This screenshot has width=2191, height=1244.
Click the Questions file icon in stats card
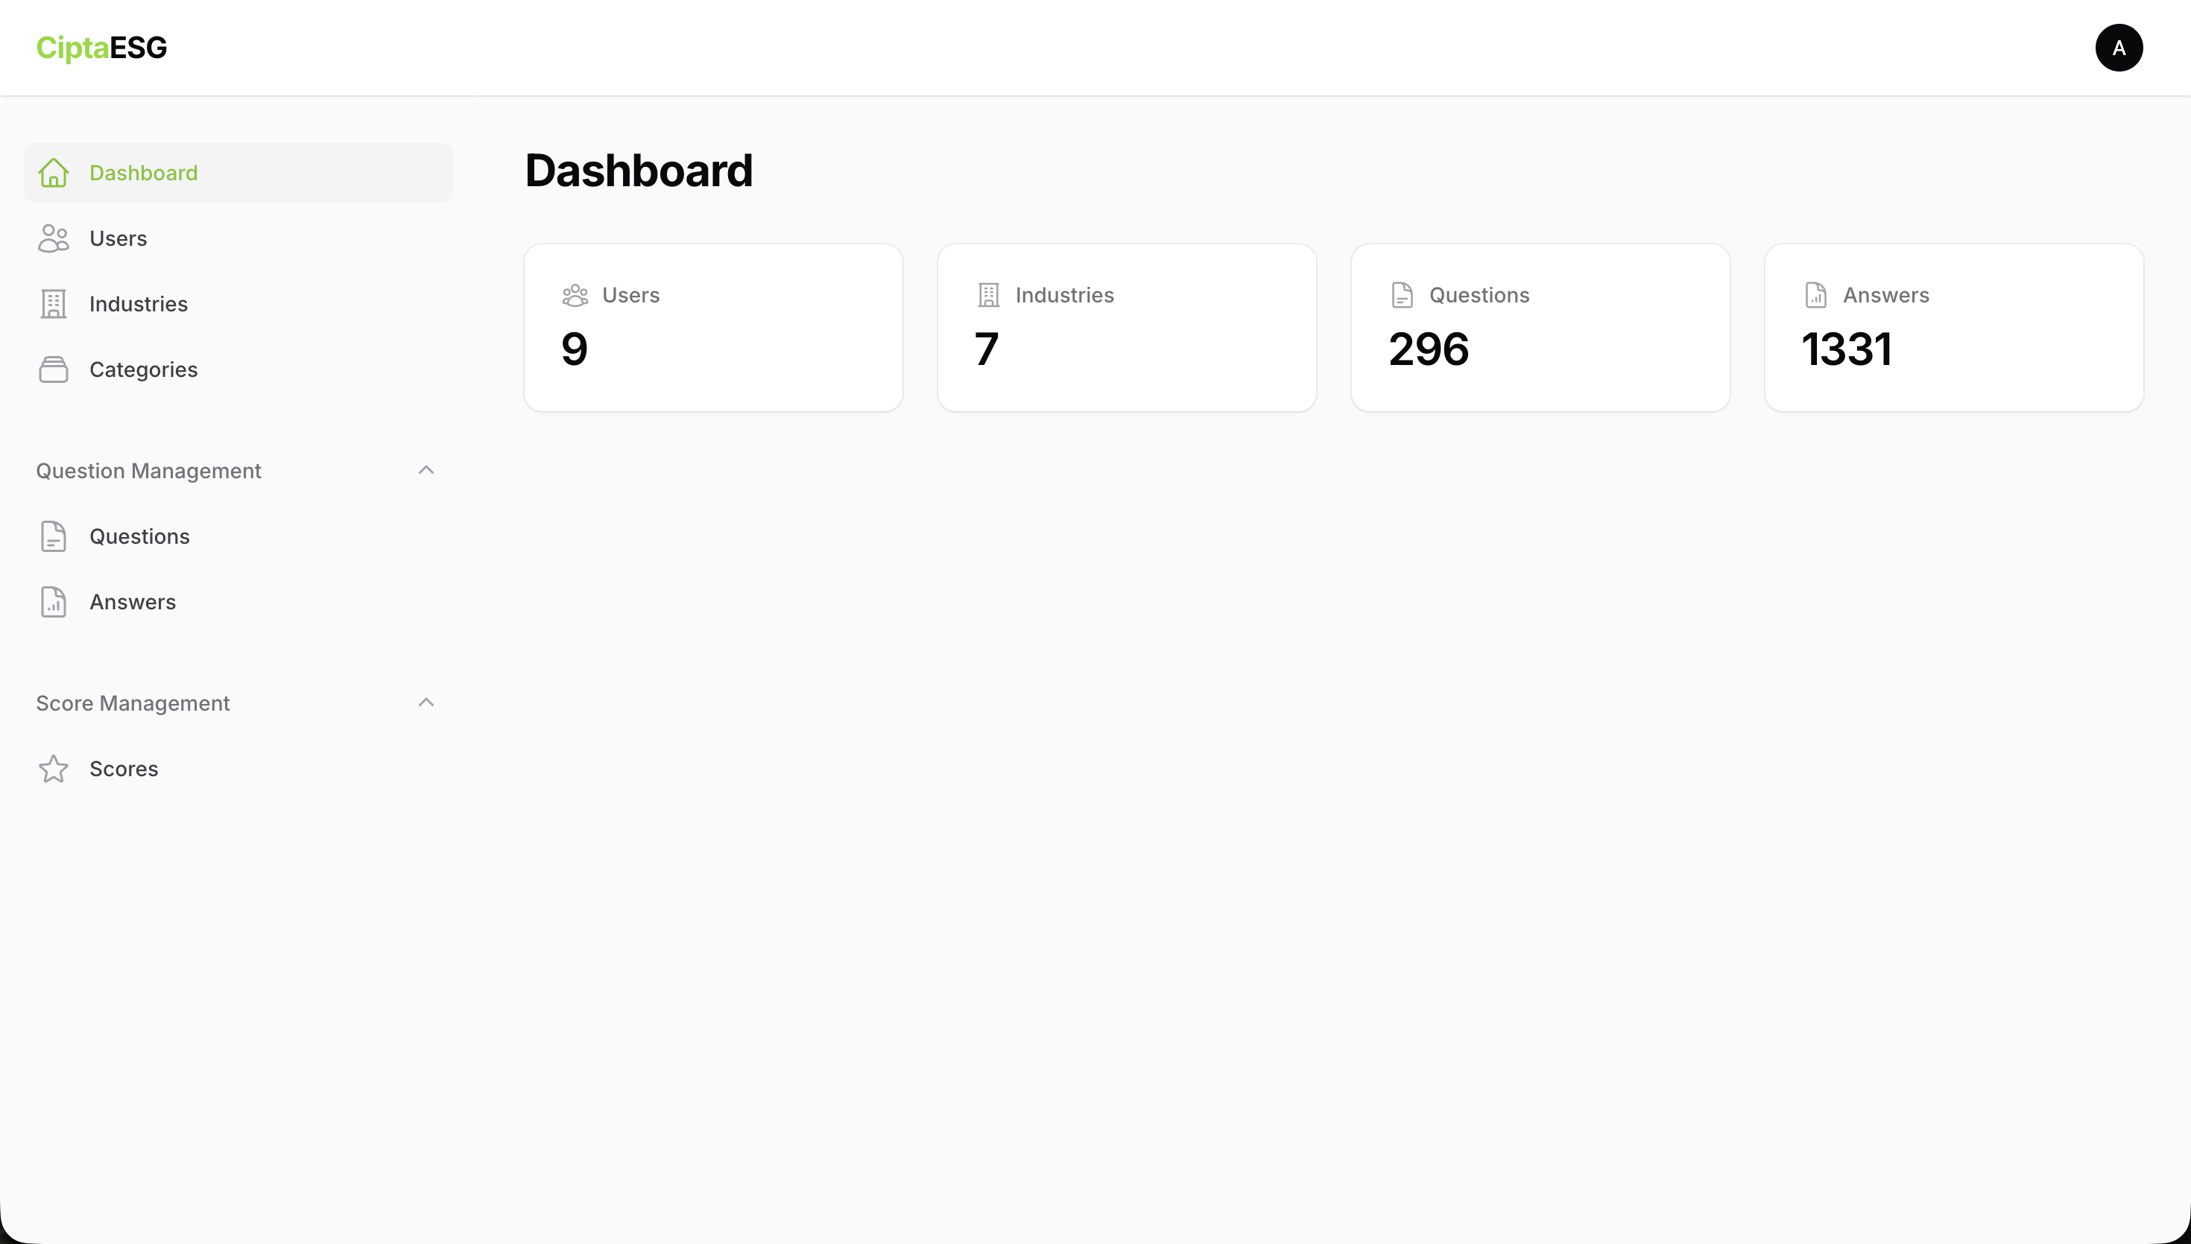(x=1403, y=296)
